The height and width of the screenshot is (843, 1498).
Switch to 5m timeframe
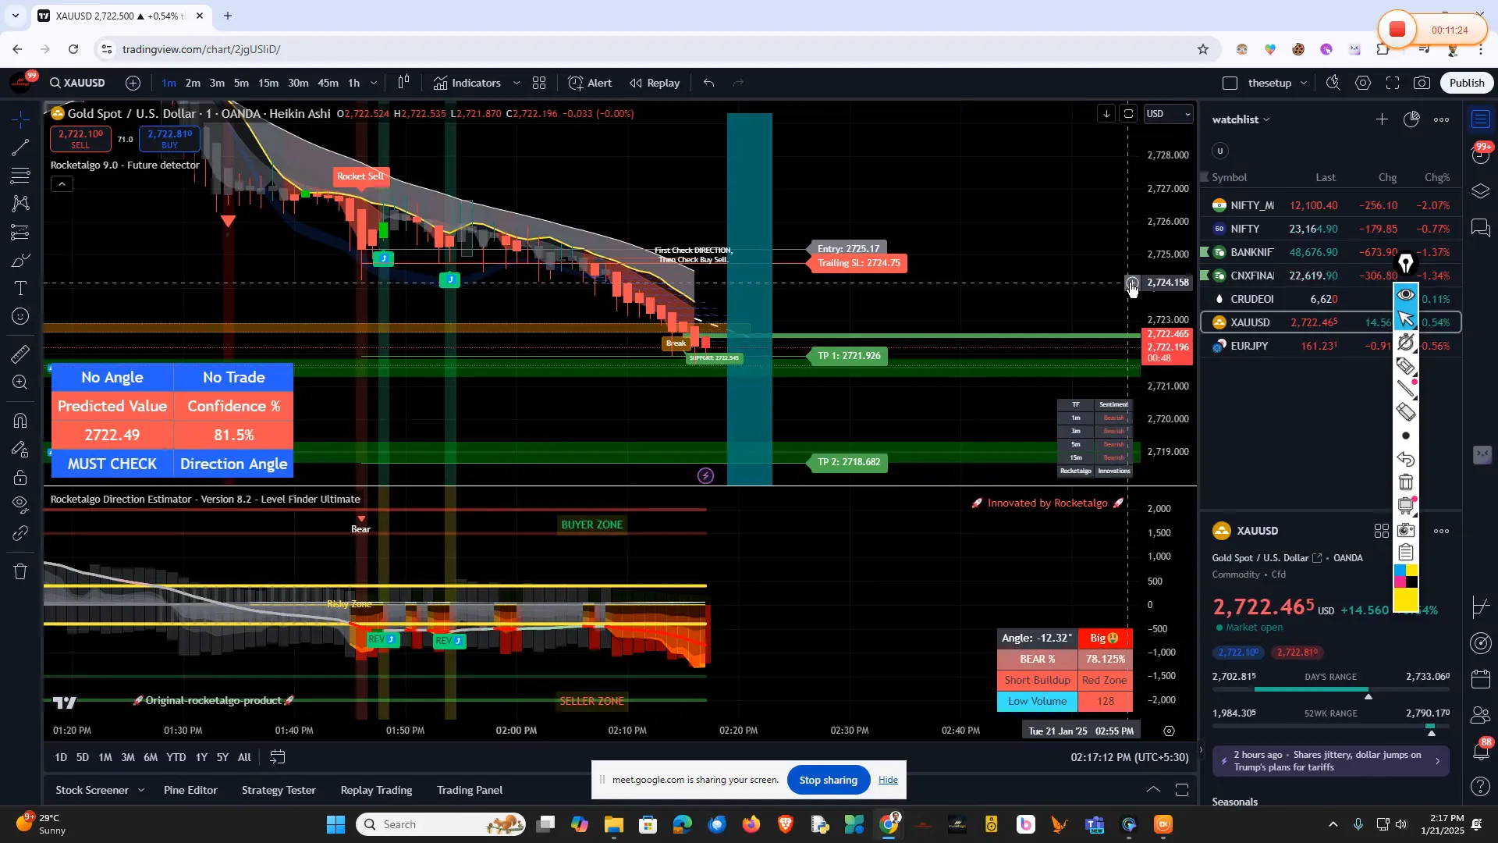pyautogui.click(x=242, y=83)
